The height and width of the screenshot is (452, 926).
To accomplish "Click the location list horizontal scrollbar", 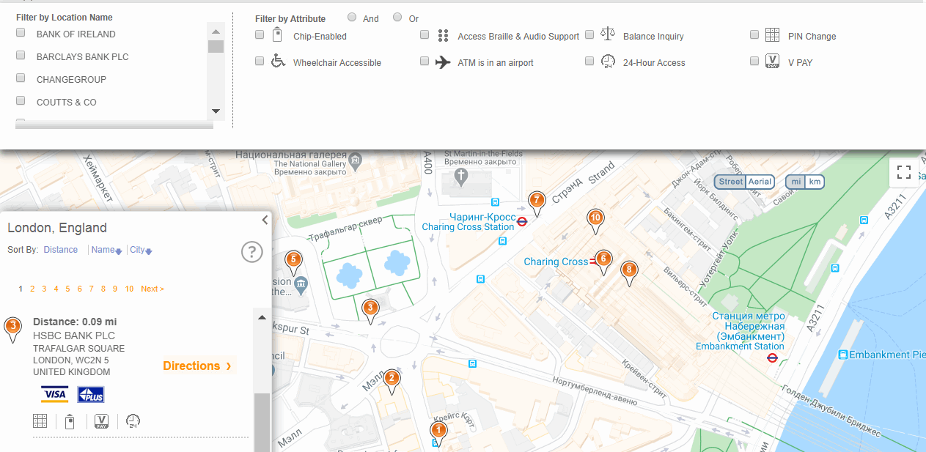I will pyautogui.click(x=114, y=125).
